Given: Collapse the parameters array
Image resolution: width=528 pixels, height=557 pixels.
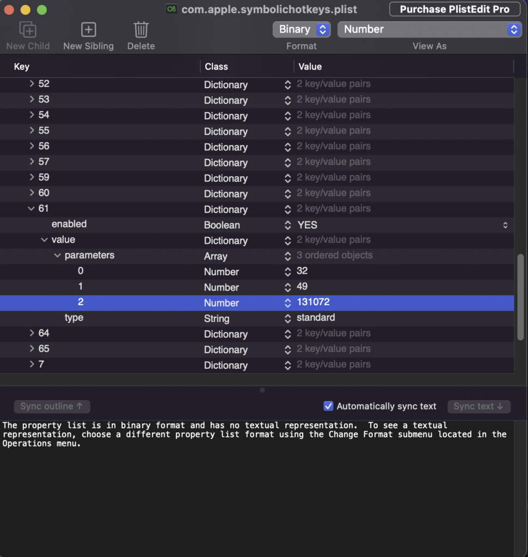Looking at the screenshot, I should point(58,255).
